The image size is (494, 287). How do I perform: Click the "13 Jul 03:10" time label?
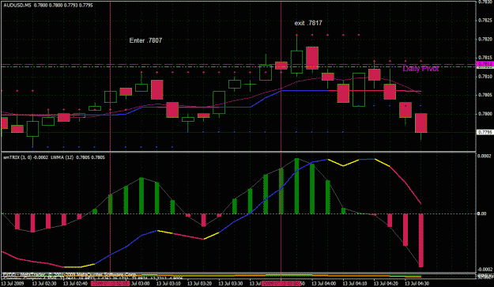click(x=168, y=283)
